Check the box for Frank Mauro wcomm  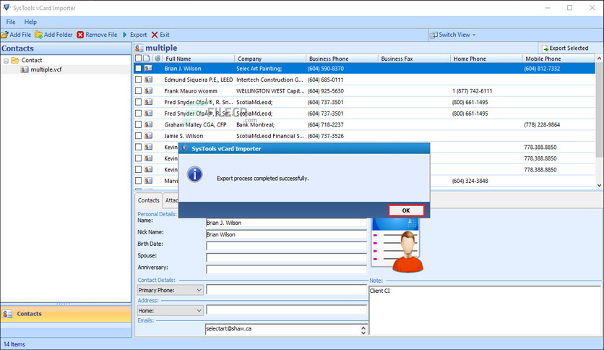(x=138, y=90)
